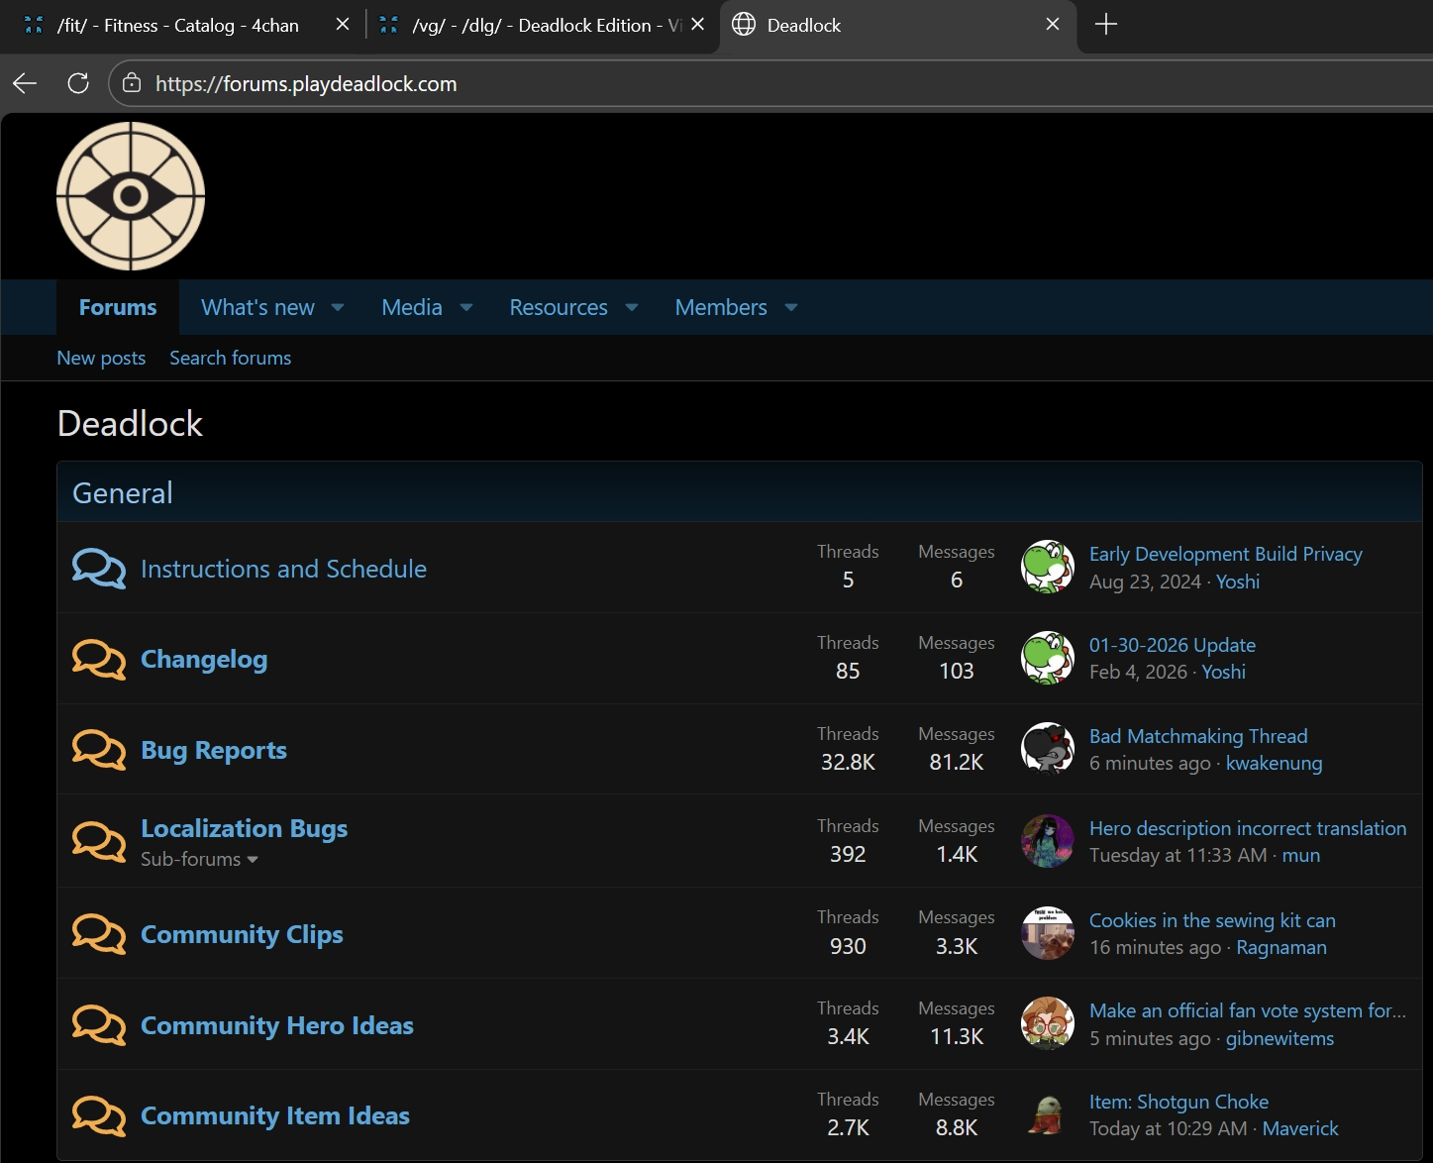Click the Instructions and Schedule forum icon
Screen dimensions: 1433x1163
click(99, 569)
